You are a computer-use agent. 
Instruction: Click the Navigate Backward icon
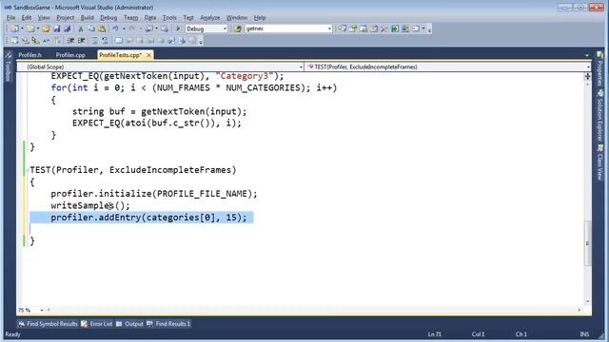(149, 28)
